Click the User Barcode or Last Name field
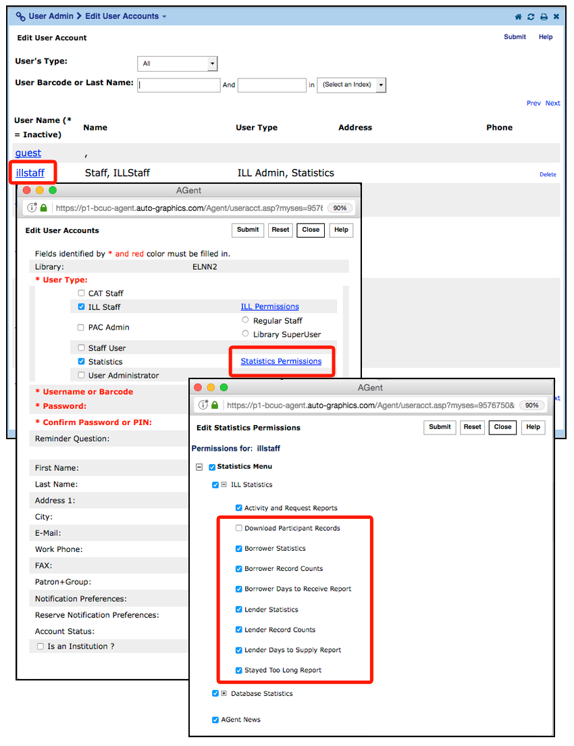The image size is (574, 746). click(x=179, y=85)
